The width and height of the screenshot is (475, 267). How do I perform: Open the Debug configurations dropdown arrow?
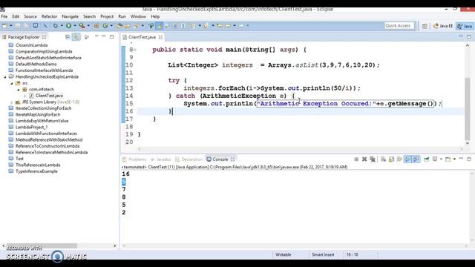62,26
